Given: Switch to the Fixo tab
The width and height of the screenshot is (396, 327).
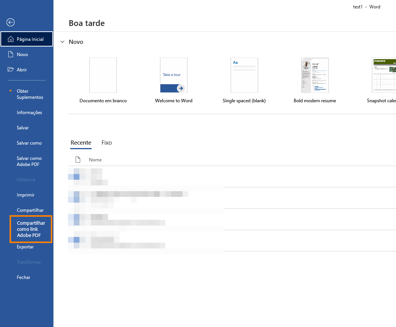Looking at the screenshot, I should (107, 142).
